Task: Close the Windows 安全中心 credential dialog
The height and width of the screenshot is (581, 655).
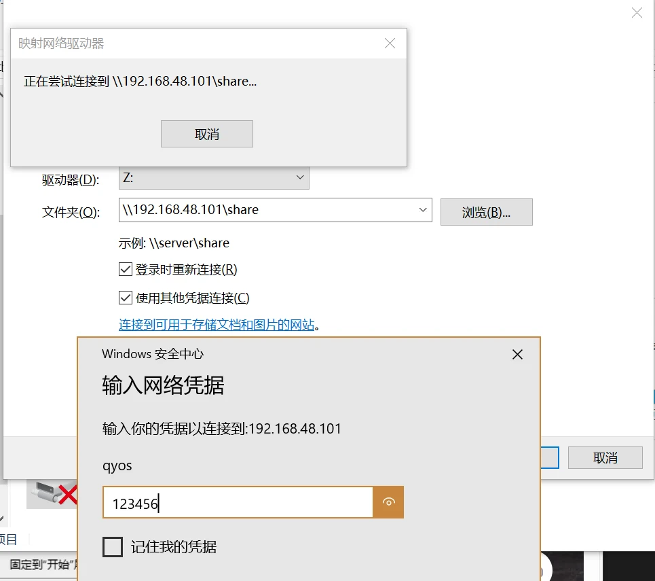Action: coord(517,354)
